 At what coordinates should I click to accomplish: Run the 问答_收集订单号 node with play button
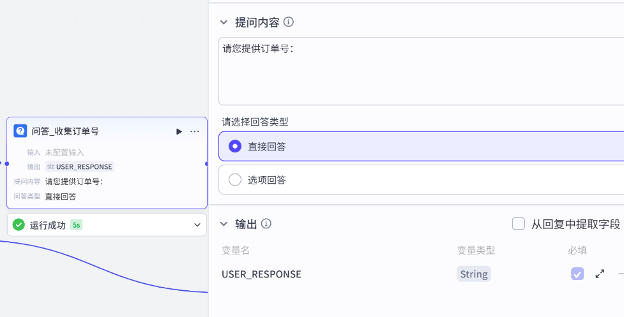coord(179,131)
